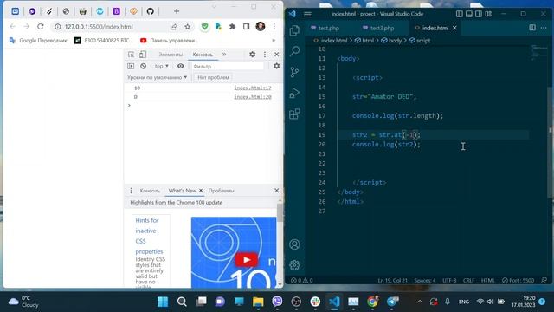Go back in the browser
Viewport: 554px width, 312px height.
pos(13,27)
